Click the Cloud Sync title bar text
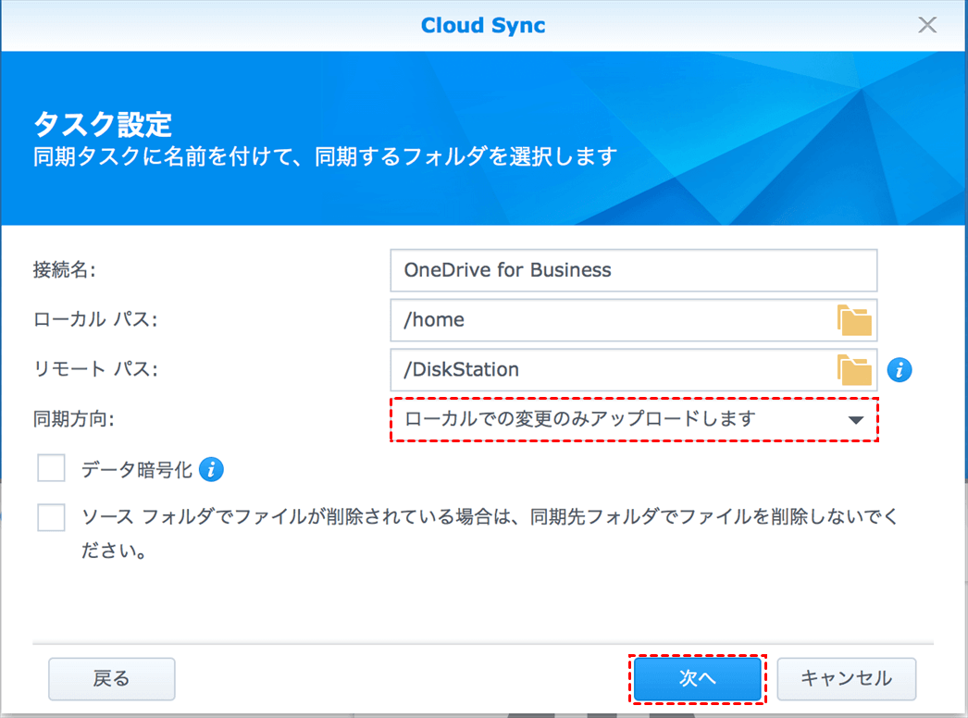The height and width of the screenshot is (718, 968). pyautogui.click(x=483, y=25)
